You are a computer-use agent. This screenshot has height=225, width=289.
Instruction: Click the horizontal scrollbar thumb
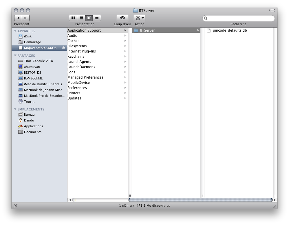[200, 200]
